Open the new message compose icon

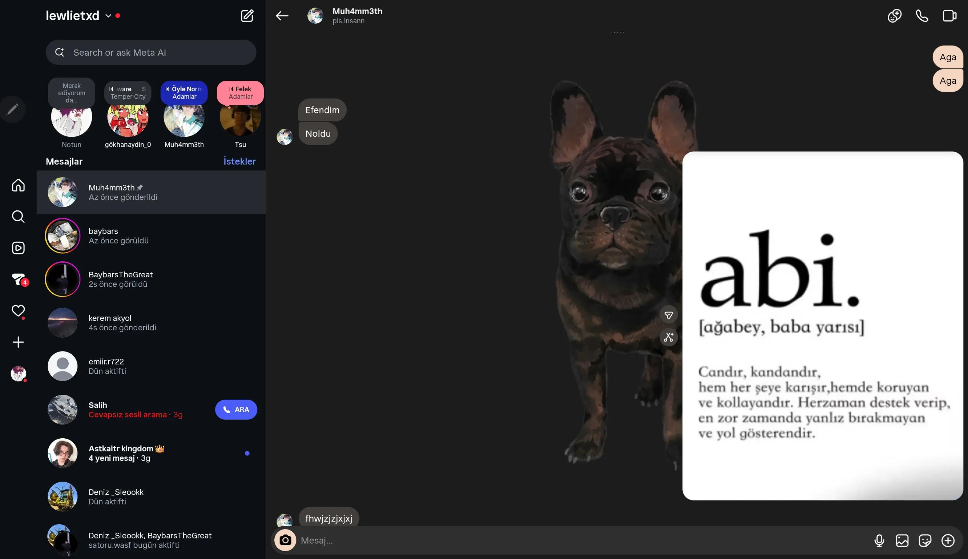coord(247,16)
